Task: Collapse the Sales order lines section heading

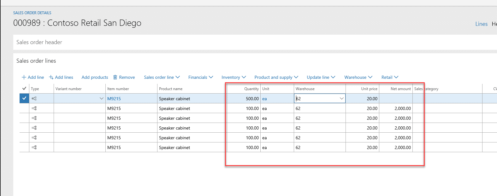Action: [36, 61]
